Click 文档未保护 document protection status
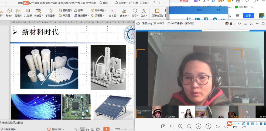This screenshot has width=266, height=131. pyautogui.click(x=8, y=129)
